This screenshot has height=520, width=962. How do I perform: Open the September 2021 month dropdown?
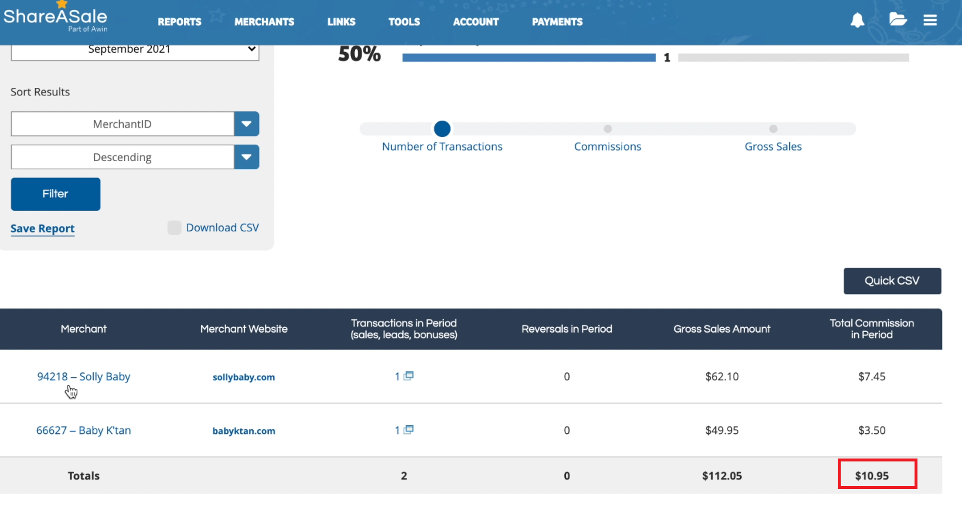[x=135, y=52]
